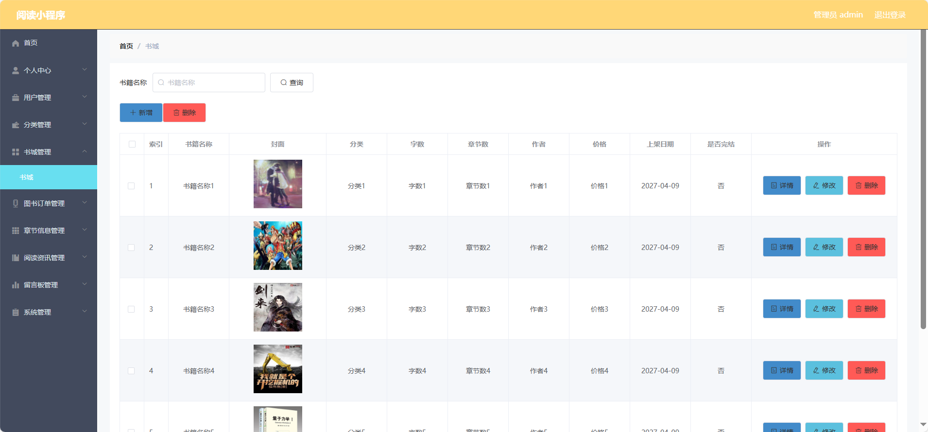Expand the 图书订单管理 chevron
Viewport: 928px width, 432px height.
85,202
